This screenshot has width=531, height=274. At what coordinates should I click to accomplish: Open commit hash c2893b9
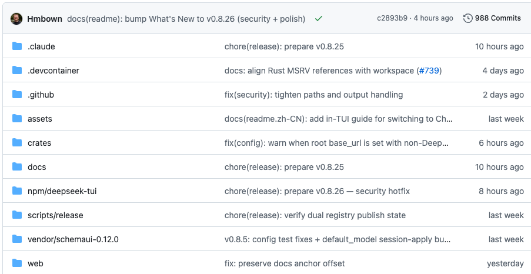coord(392,18)
